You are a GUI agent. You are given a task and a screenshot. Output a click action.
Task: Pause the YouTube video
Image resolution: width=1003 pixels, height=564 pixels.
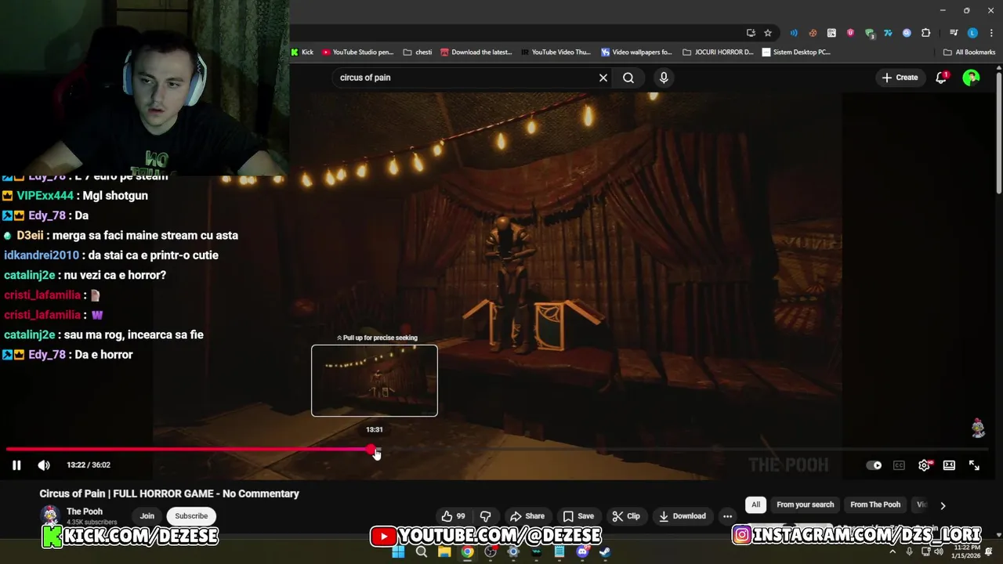(x=16, y=465)
